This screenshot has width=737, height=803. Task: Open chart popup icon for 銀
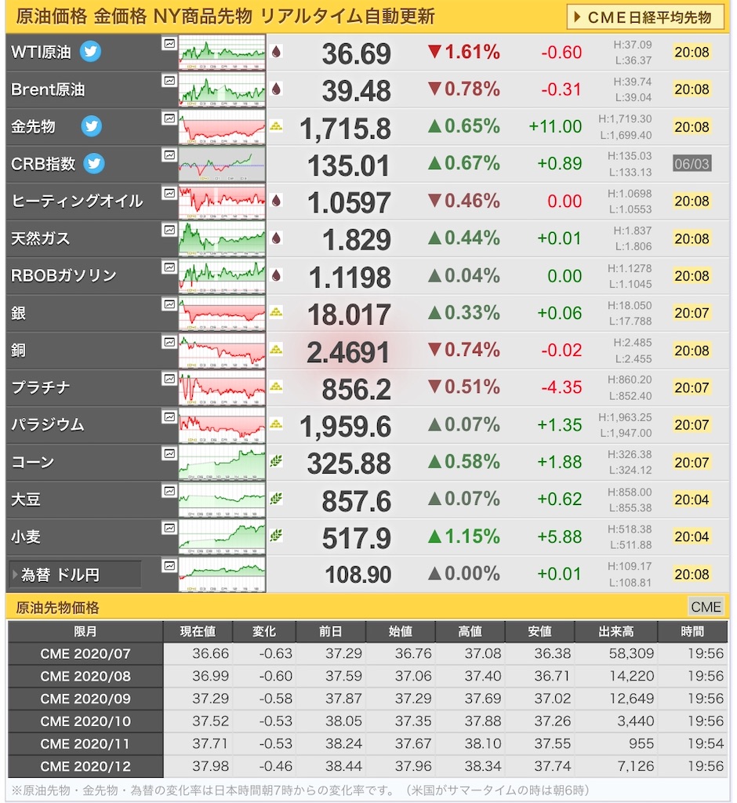pos(169,305)
